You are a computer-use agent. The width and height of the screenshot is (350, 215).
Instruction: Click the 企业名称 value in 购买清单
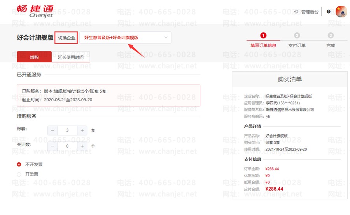coord(289,96)
